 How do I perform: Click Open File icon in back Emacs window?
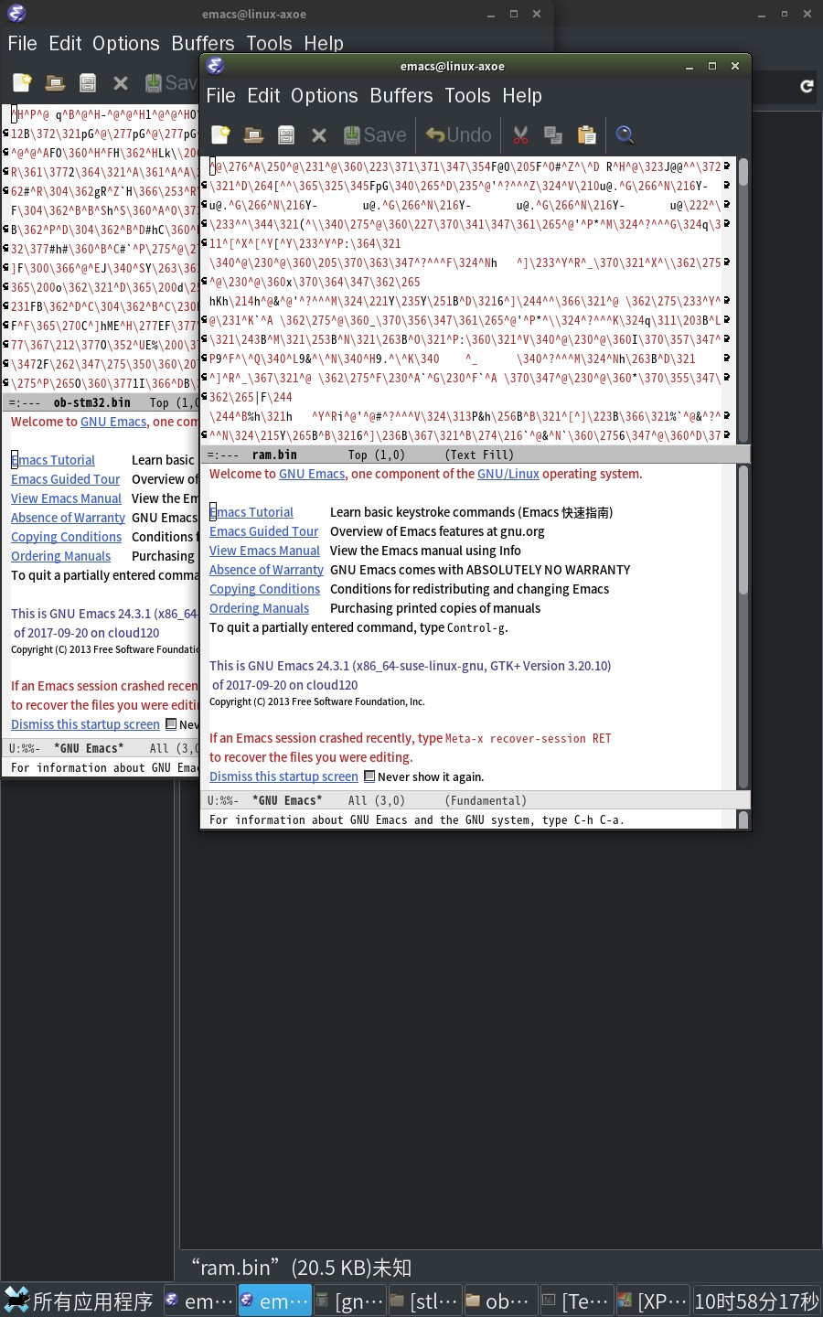click(x=55, y=83)
